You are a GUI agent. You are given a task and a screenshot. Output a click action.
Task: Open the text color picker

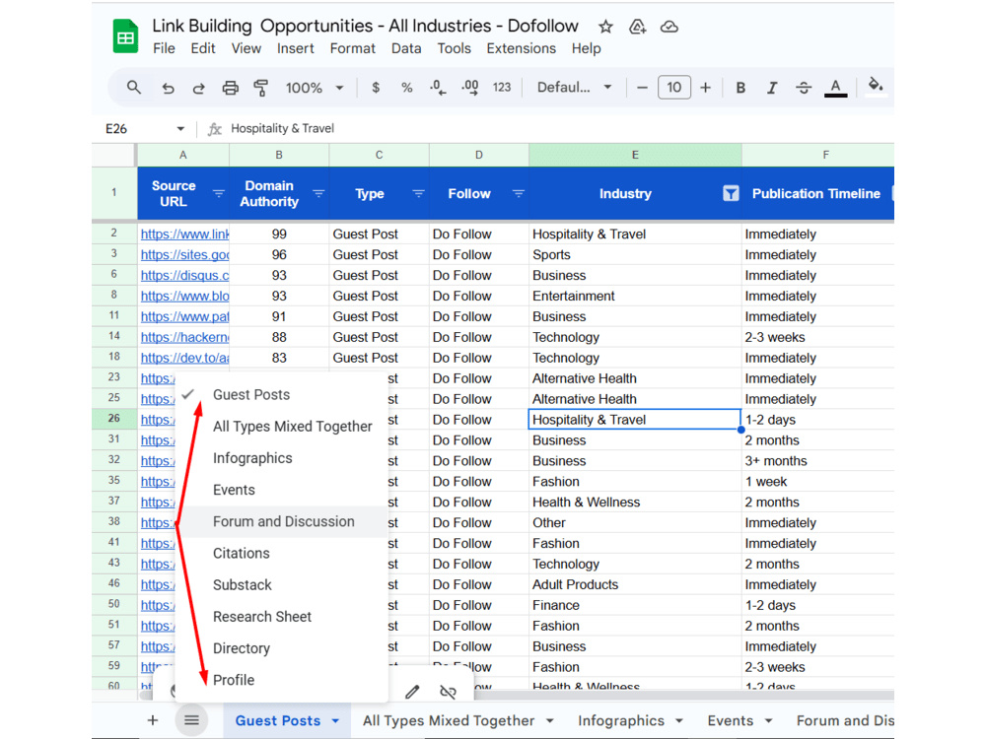[835, 88]
